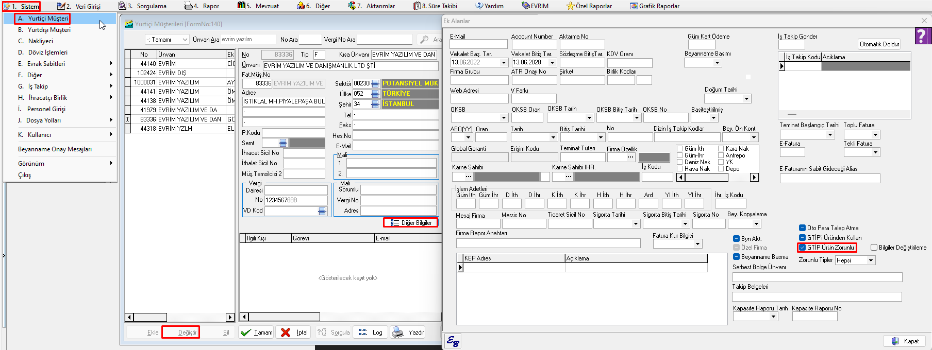Open the 1. Sistem menu
The height and width of the screenshot is (350, 932).
[x=22, y=6]
